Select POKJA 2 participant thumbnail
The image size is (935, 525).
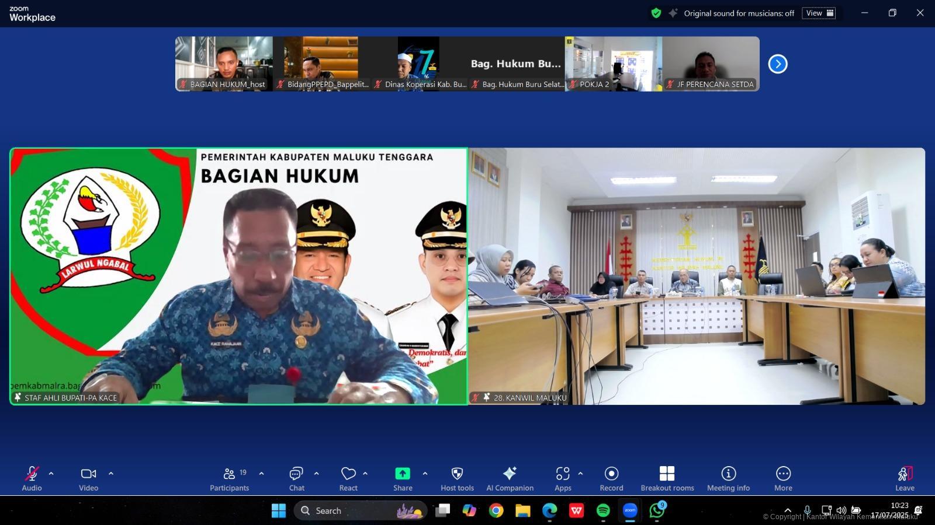click(x=614, y=64)
